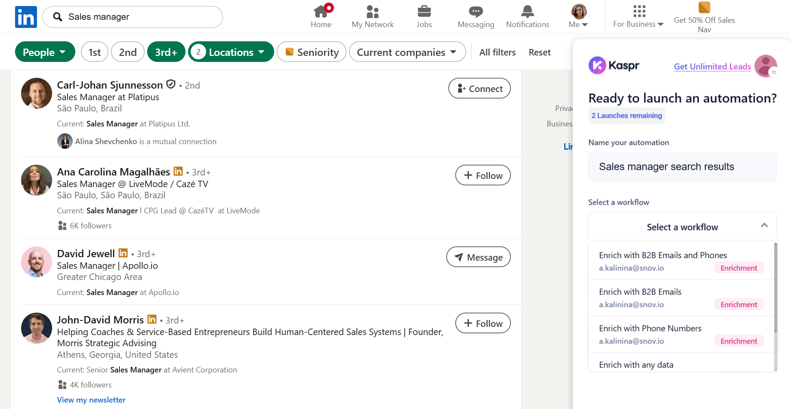Open Current companies filter dropdown
791x409 pixels.
407,52
